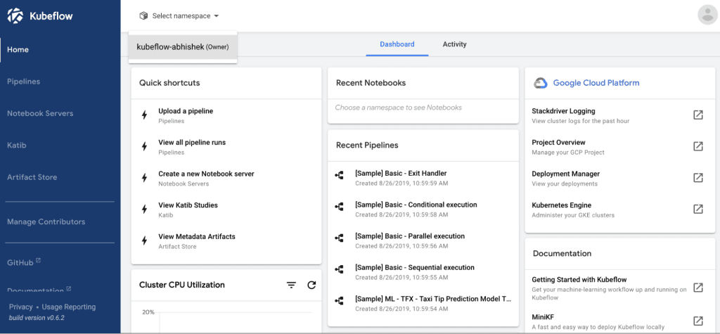Click the namespace cube icon
The height and width of the screenshot is (334, 720).
pos(143,15)
